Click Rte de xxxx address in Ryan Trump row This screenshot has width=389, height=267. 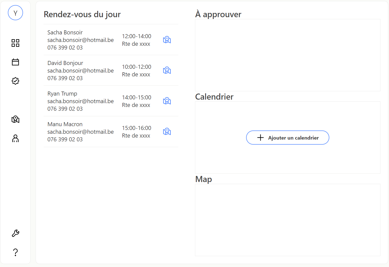136,105
